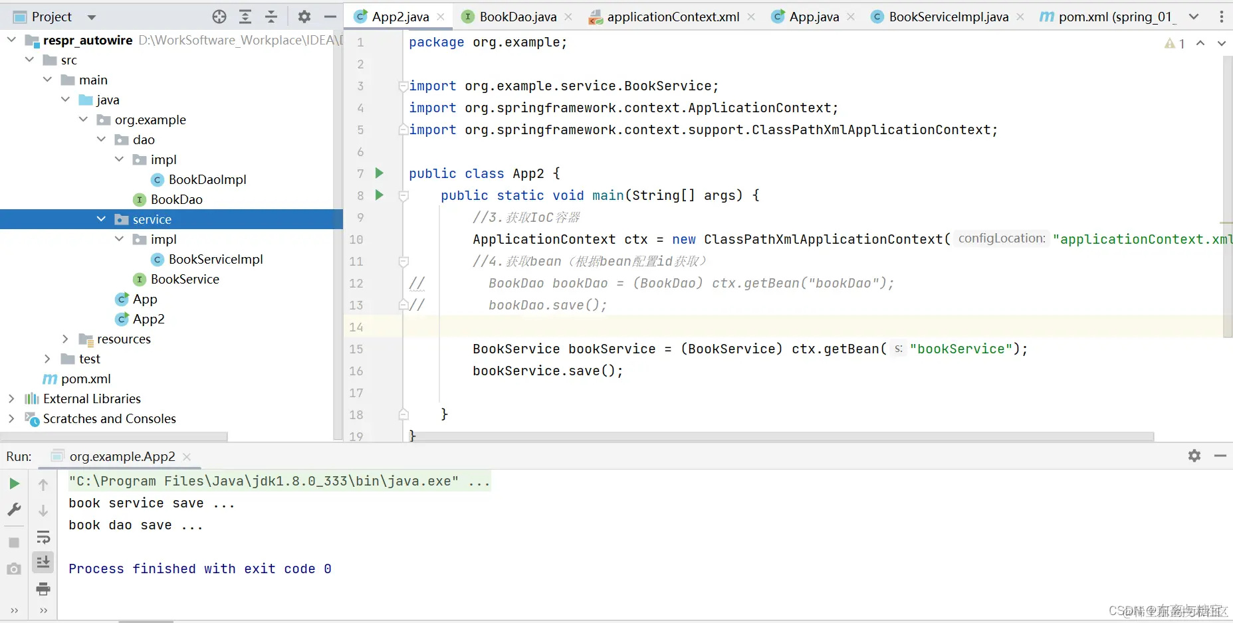Collapse the src folder
This screenshot has height=623, width=1233.
click(29, 60)
